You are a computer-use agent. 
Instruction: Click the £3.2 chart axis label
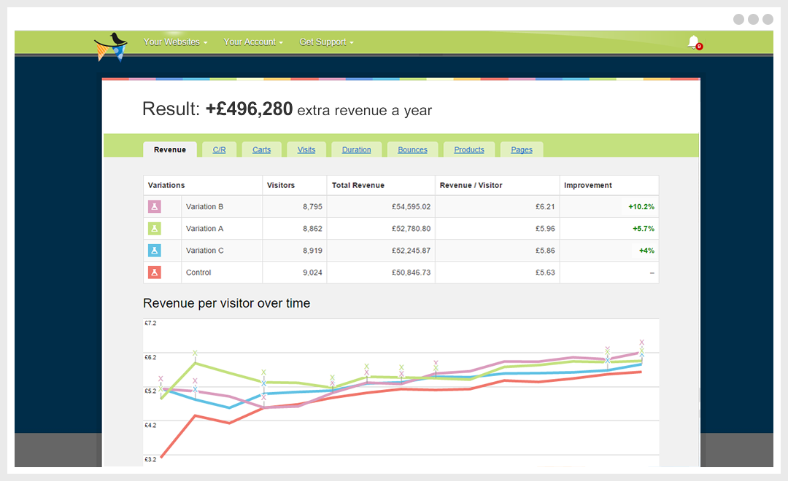pos(150,459)
